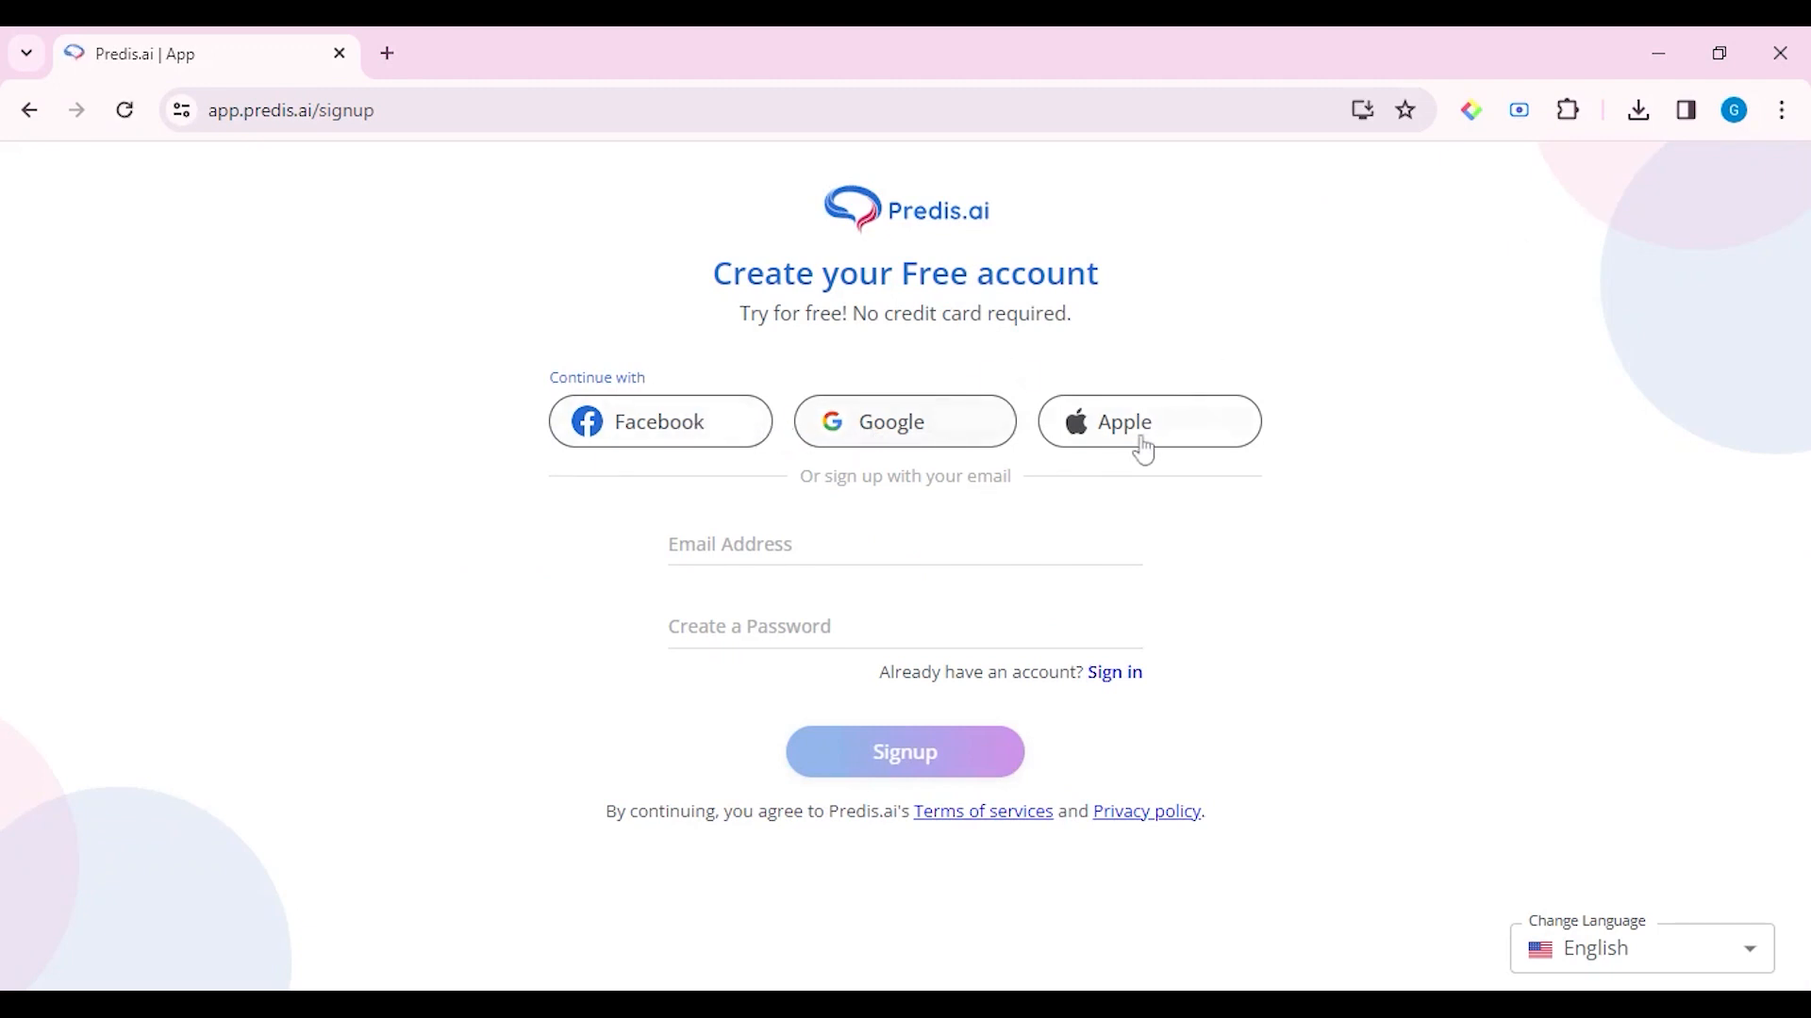Click the browser profile icon
The image size is (1811, 1018).
(x=1737, y=110)
